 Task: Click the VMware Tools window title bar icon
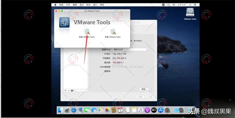click(x=86, y=11)
